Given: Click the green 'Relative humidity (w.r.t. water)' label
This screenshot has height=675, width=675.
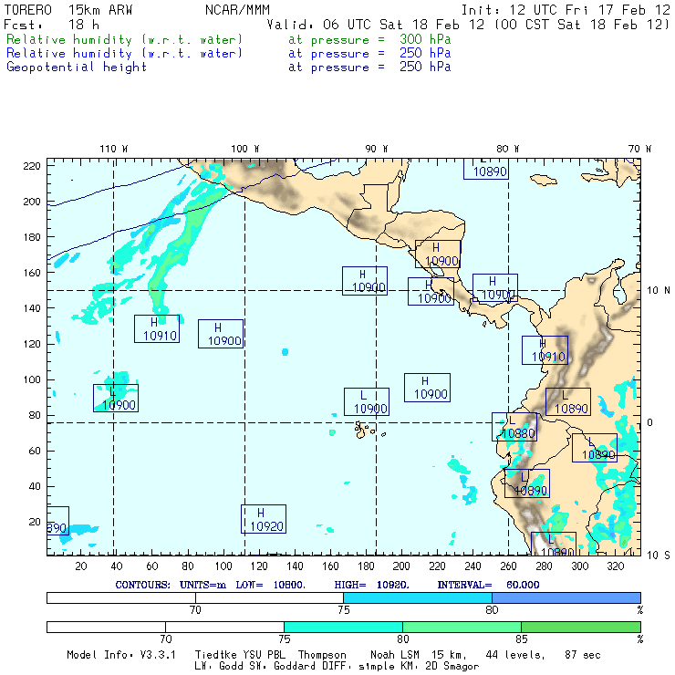Looking at the screenshot, I should pyautogui.click(x=124, y=39).
